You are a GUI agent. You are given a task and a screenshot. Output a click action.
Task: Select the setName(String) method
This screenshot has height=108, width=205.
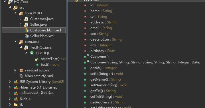109,85
